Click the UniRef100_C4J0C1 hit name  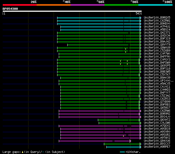157,87
